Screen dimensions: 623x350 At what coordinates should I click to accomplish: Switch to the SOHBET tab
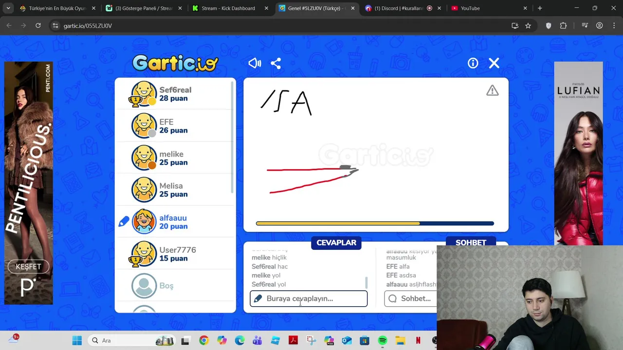[471, 242]
